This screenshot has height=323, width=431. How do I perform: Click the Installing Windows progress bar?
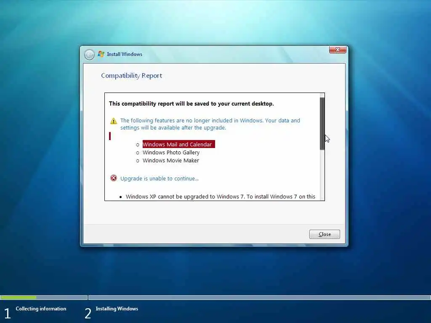259,297
